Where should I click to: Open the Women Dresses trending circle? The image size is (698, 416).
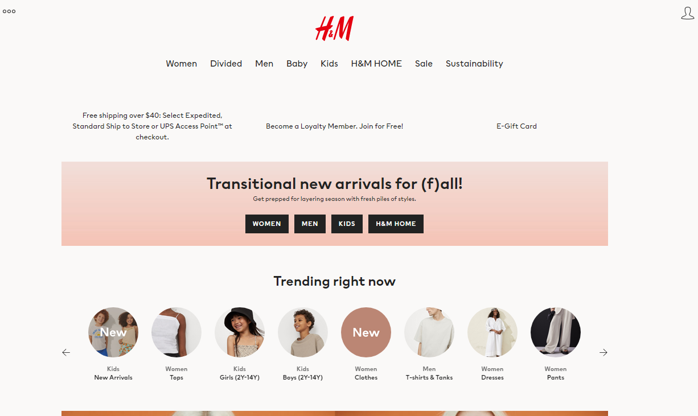[492, 332]
